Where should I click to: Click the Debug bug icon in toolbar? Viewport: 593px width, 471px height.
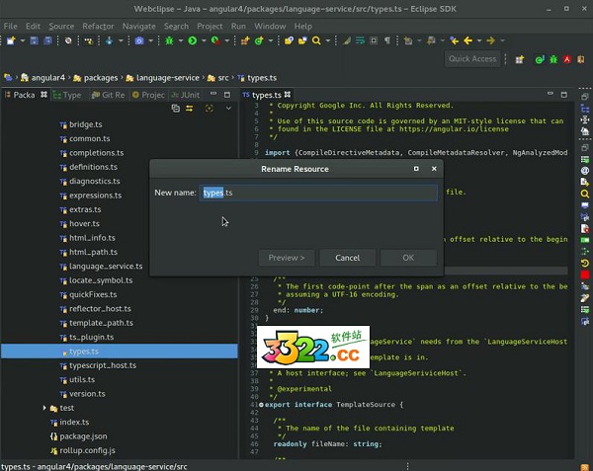tap(169, 40)
